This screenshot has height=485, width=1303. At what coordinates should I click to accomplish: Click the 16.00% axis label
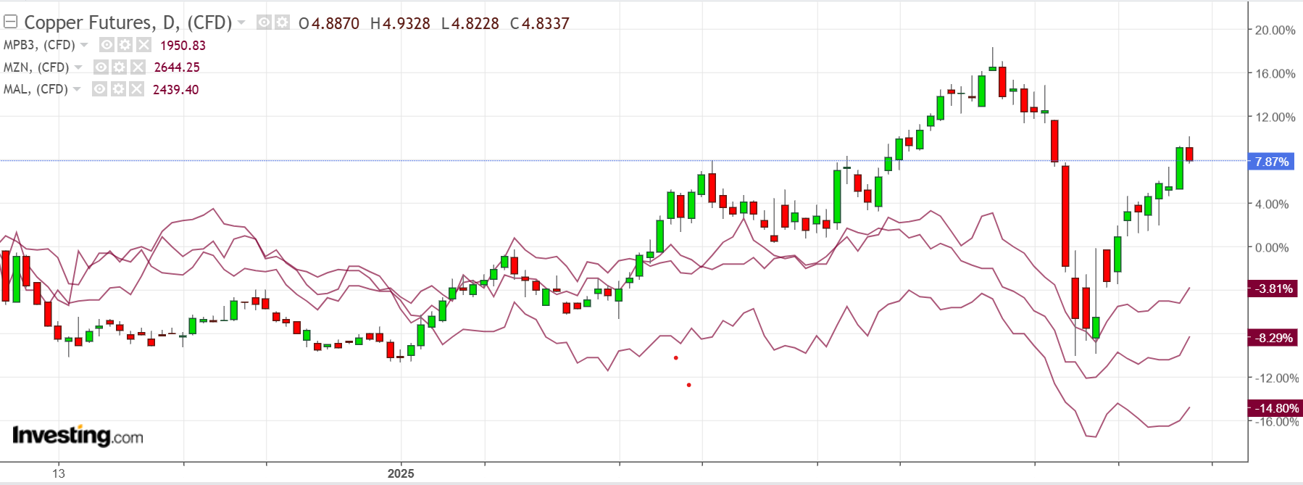point(1275,74)
